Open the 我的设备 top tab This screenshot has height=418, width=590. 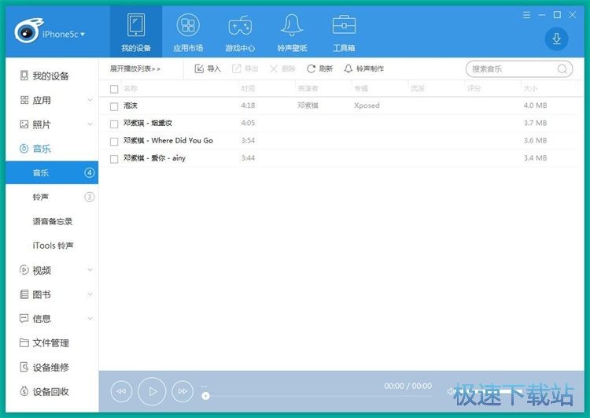tap(136, 32)
